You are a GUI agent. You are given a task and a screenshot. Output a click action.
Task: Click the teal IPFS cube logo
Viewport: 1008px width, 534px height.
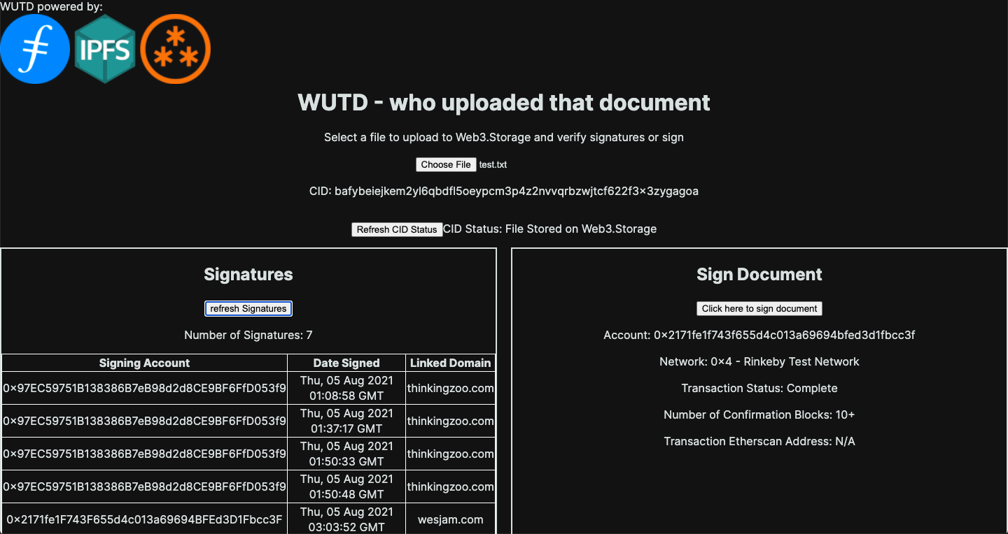tap(105, 49)
